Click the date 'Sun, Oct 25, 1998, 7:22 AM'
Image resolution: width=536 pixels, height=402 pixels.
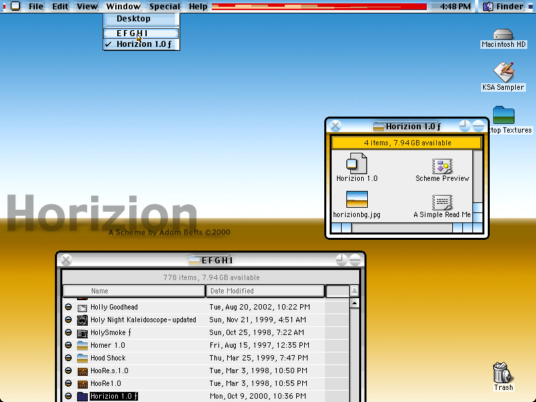pos(257,332)
